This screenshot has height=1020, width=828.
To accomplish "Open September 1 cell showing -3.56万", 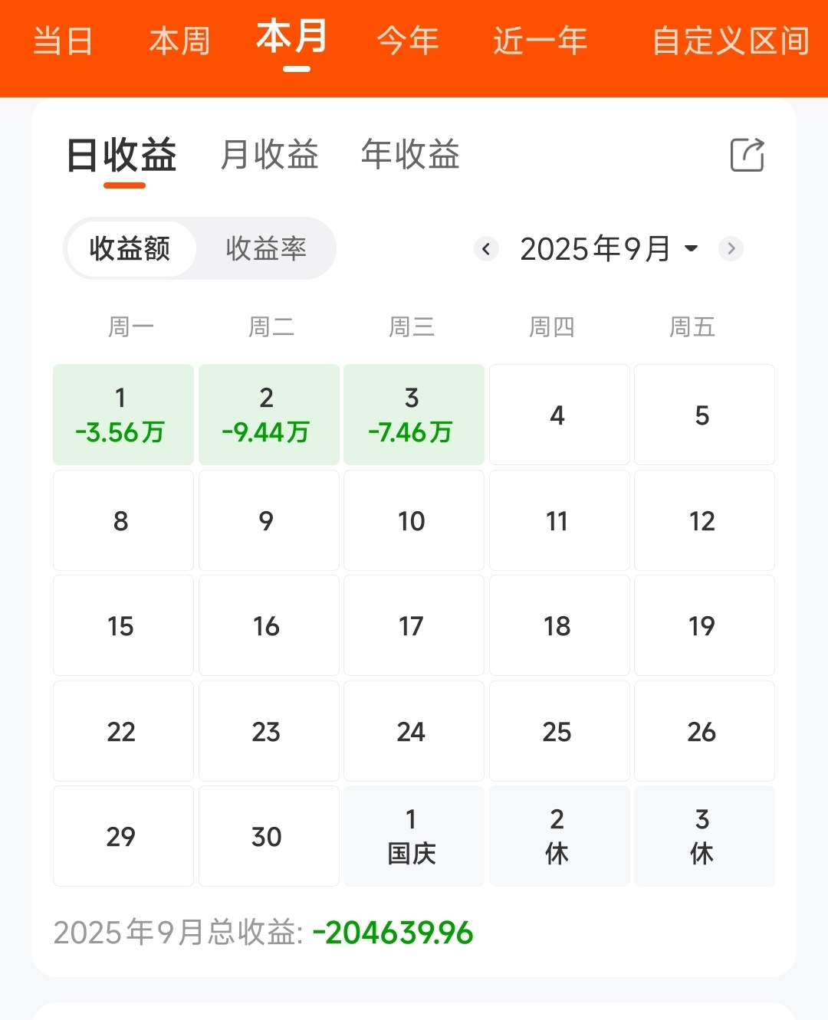I will point(123,415).
